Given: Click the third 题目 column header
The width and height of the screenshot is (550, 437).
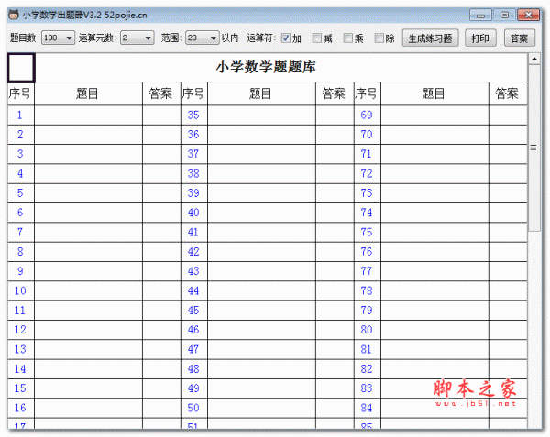Looking at the screenshot, I should tap(434, 94).
